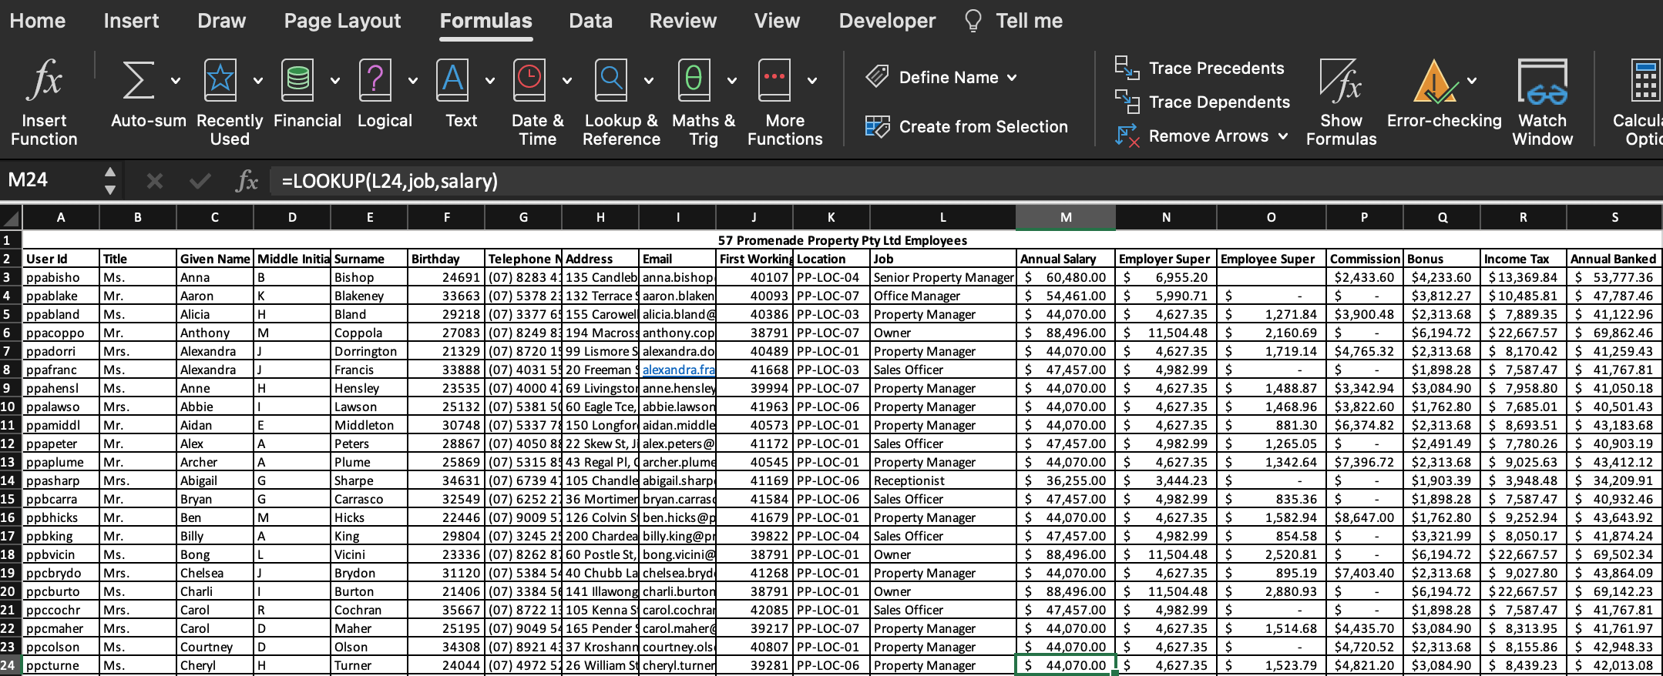1663x676 pixels.
Task: Open the Draw tab
Action: pos(222,21)
